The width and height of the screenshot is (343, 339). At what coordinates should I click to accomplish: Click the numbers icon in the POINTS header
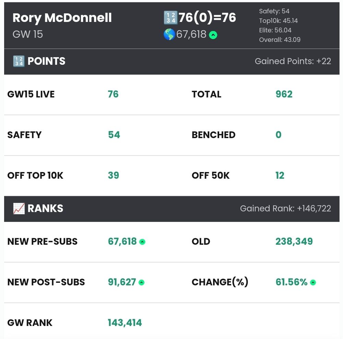pos(19,61)
